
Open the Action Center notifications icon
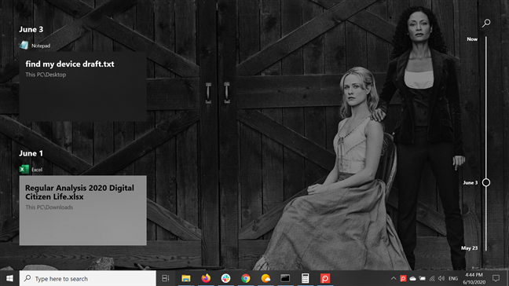(496, 278)
